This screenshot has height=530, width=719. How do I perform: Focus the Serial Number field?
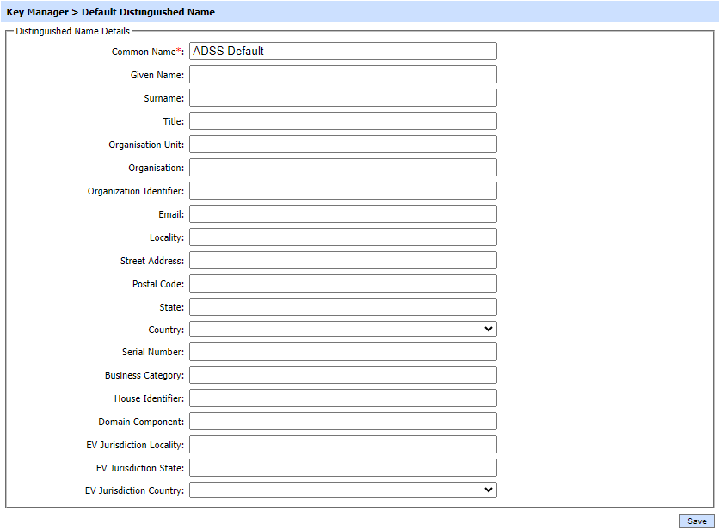point(342,352)
